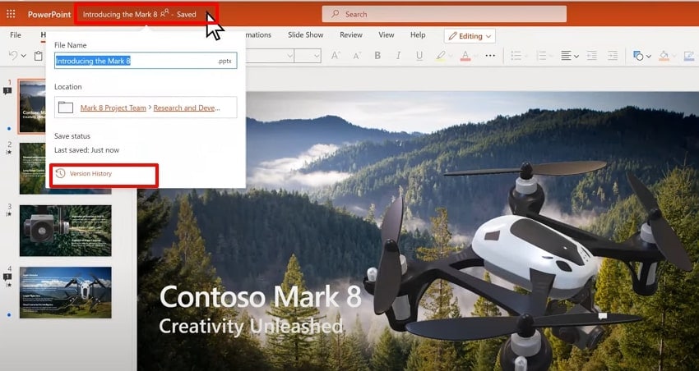Click the Shapes icon
This screenshot has width=699, height=371.
pos(638,56)
